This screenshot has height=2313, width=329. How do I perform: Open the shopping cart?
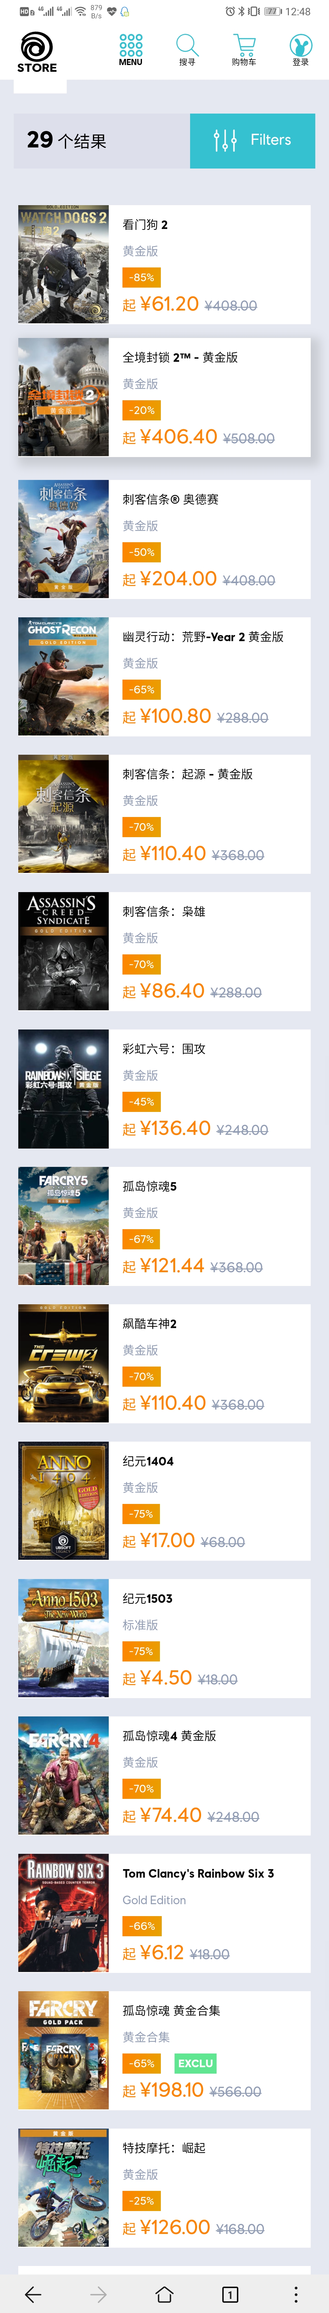point(244,49)
